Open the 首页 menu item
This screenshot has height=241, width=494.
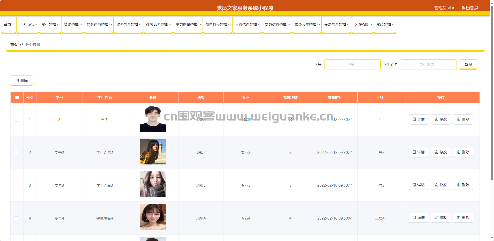coord(9,25)
